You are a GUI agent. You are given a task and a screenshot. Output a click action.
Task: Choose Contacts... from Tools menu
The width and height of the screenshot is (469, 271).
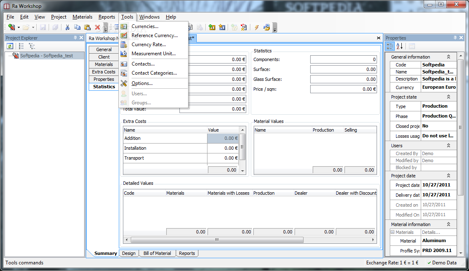154,64
